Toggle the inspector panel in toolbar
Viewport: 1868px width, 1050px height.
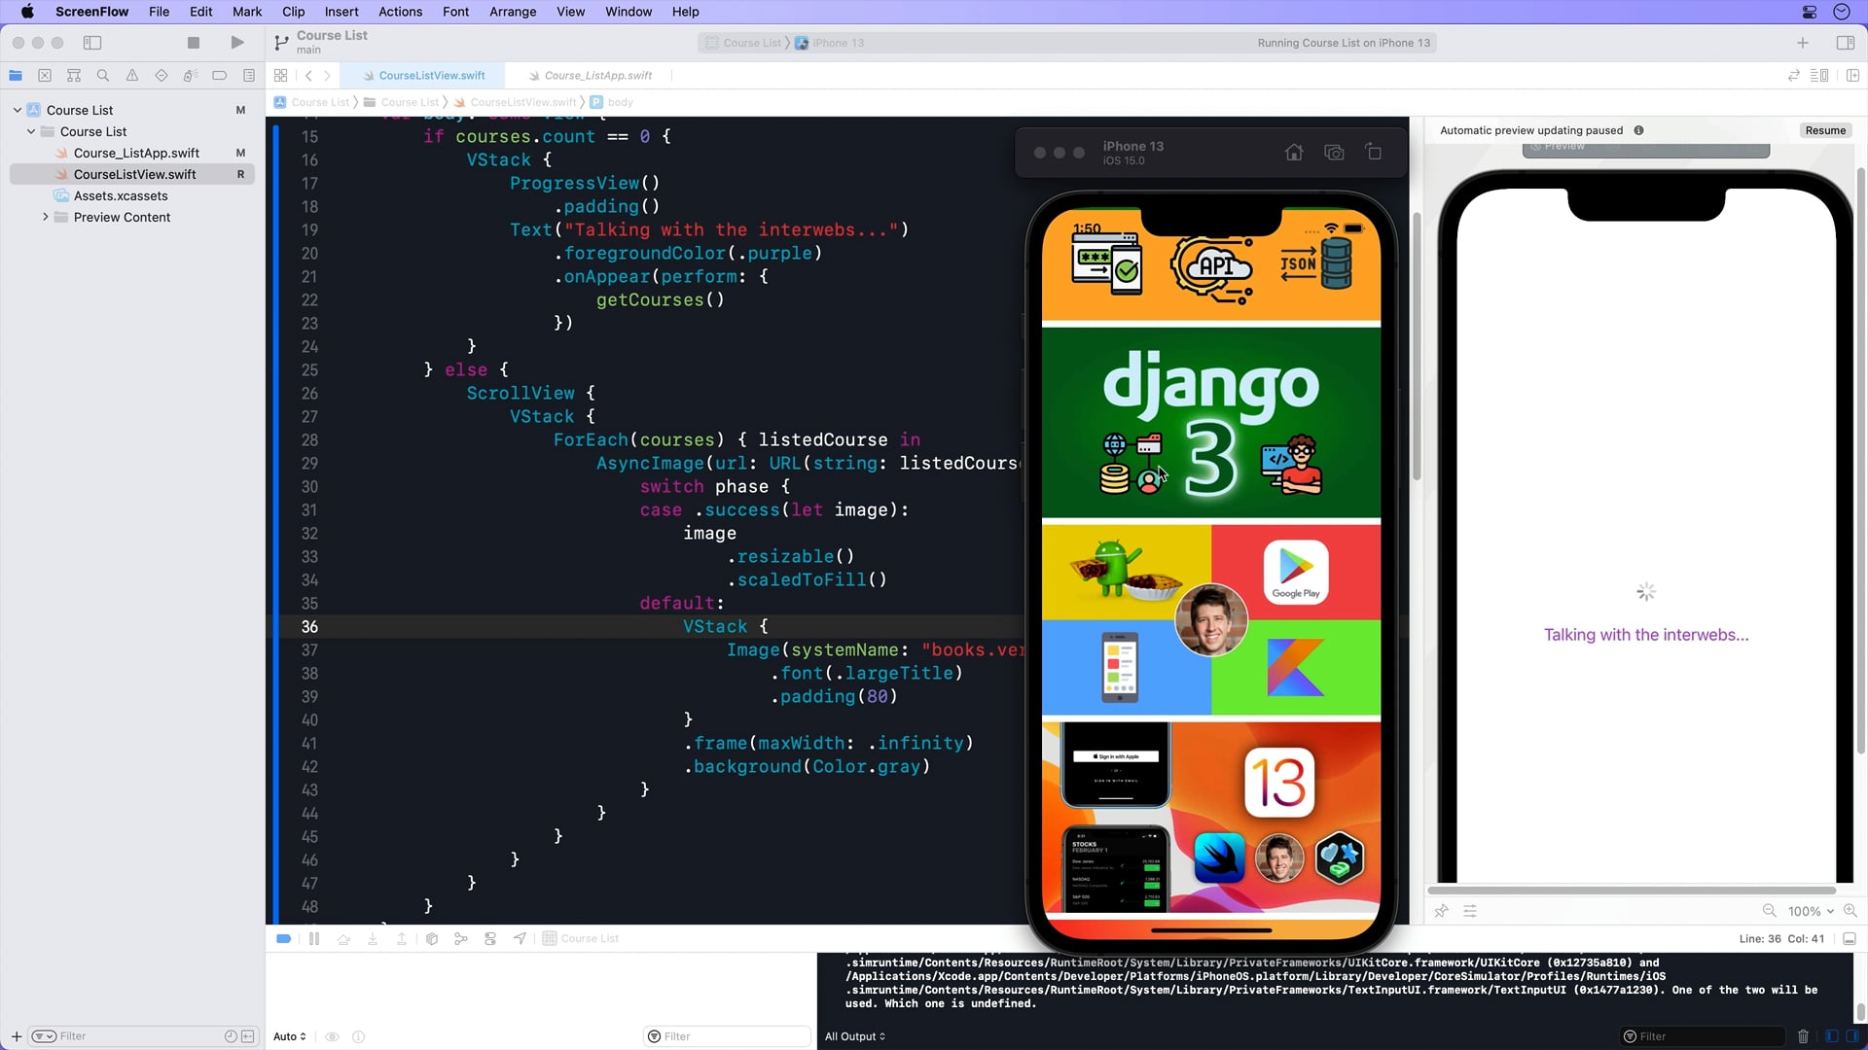1845,43
